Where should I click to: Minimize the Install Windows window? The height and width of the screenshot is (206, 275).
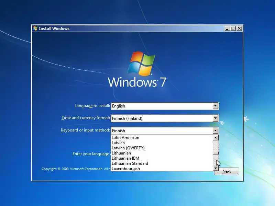point(227,28)
